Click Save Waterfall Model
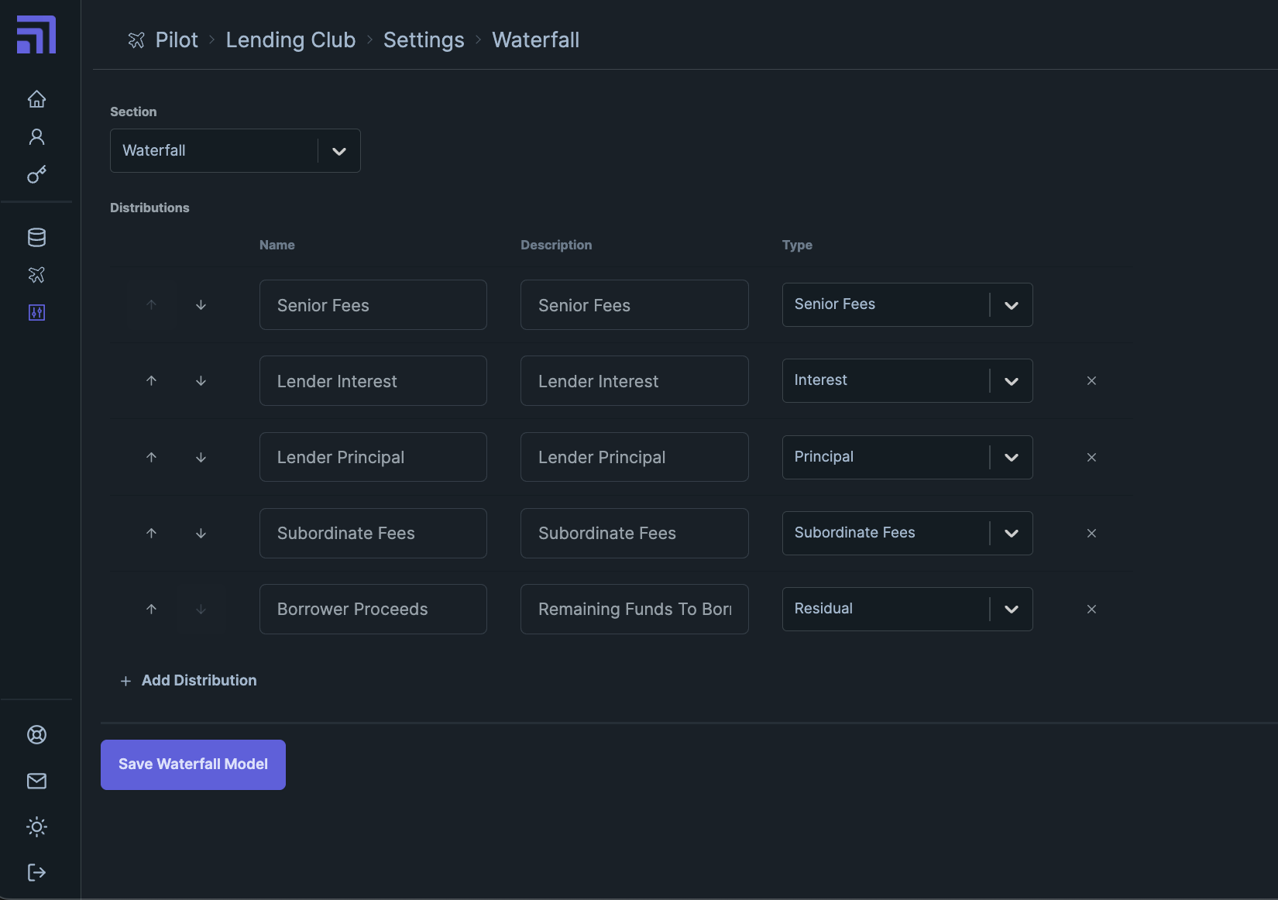Image resolution: width=1278 pixels, height=900 pixels. pos(192,764)
